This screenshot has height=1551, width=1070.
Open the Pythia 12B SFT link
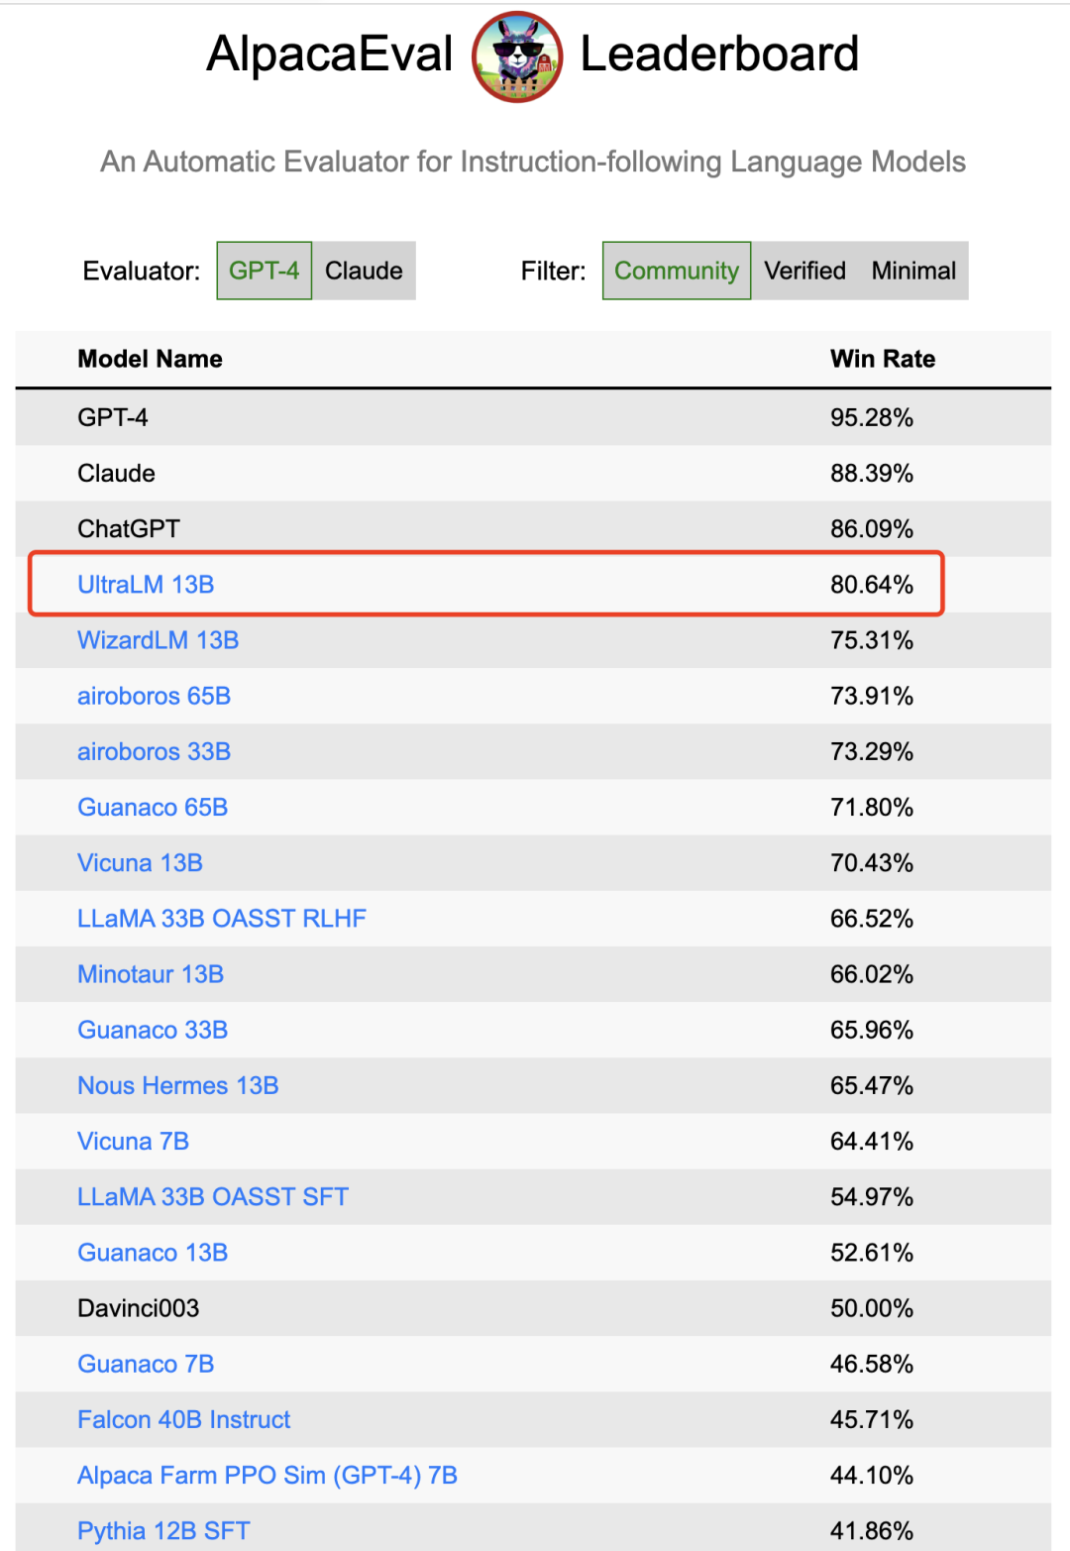click(x=163, y=1531)
